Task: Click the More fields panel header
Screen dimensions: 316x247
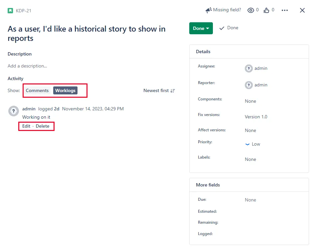Action: tap(249, 185)
